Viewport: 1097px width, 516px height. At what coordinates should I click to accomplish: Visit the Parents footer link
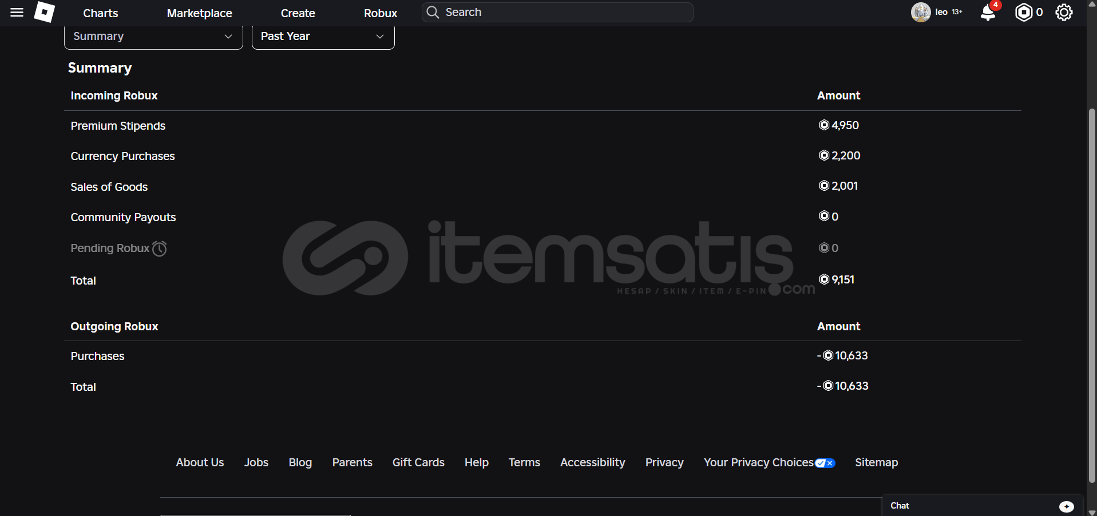[353, 462]
